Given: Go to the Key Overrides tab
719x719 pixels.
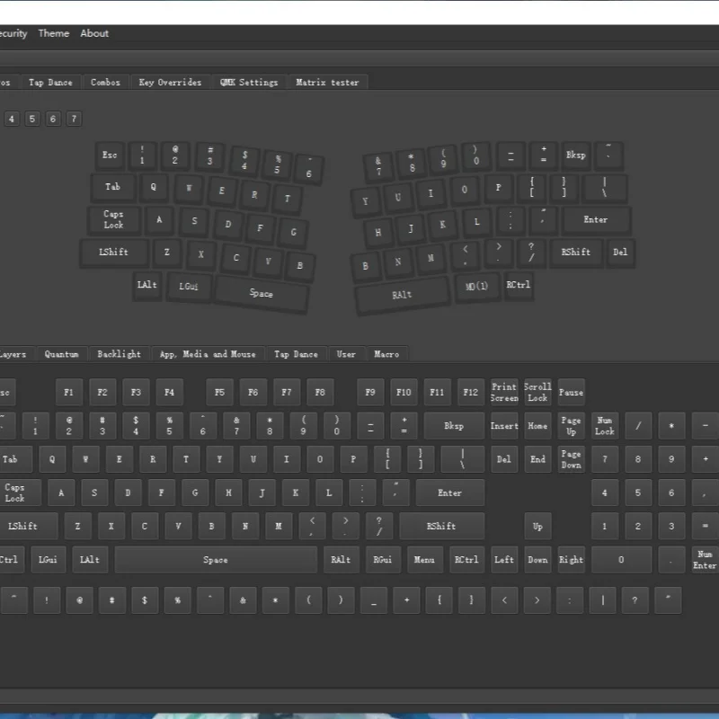Looking at the screenshot, I should pos(170,83).
